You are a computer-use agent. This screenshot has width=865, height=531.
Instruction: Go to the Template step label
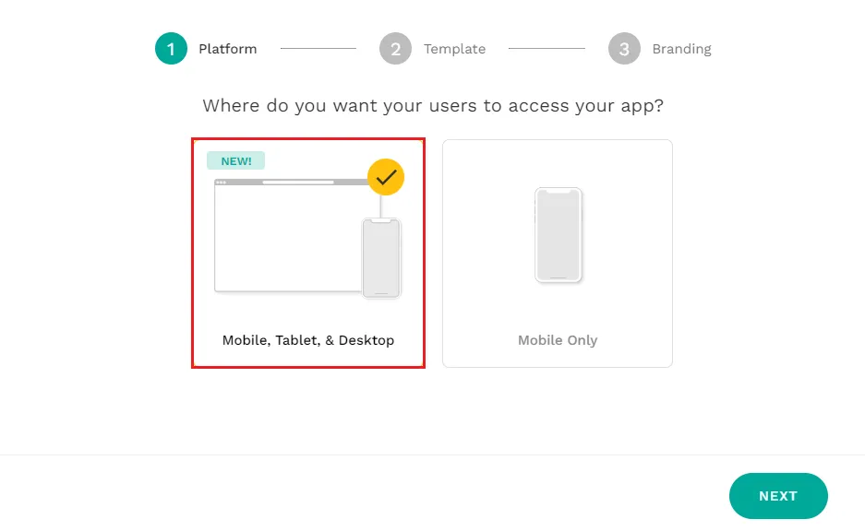[454, 49]
